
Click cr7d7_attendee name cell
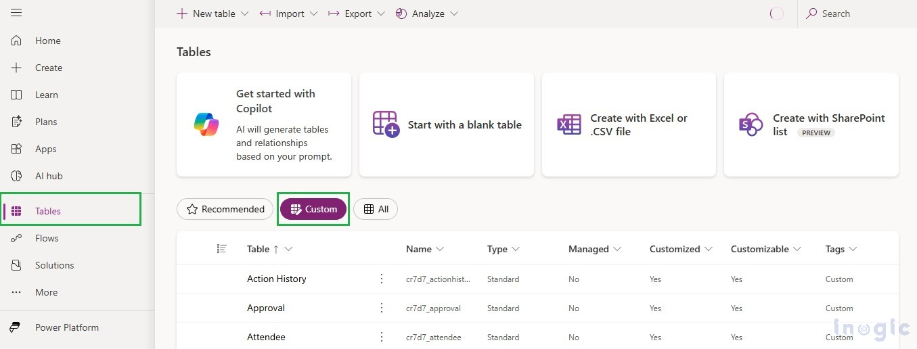click(x=434, y=337)
